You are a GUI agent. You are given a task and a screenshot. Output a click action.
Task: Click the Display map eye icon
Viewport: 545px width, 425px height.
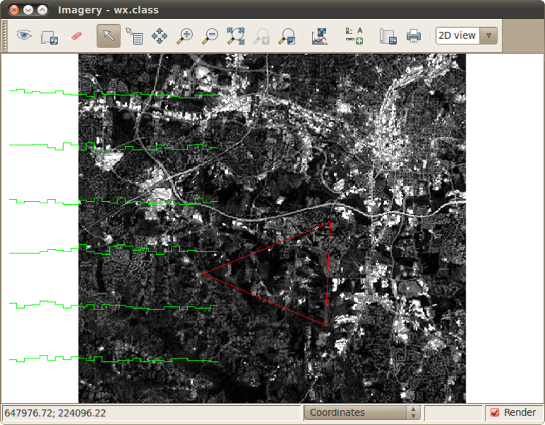coord(24,35)
